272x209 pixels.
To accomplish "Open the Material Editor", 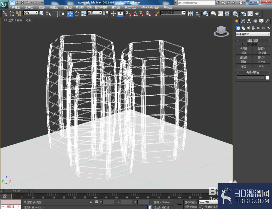I will pos(235,14).
